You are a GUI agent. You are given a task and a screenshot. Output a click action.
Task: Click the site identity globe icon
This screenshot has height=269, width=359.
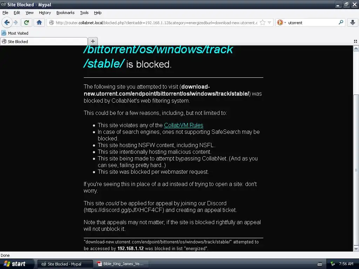(52, 23)
